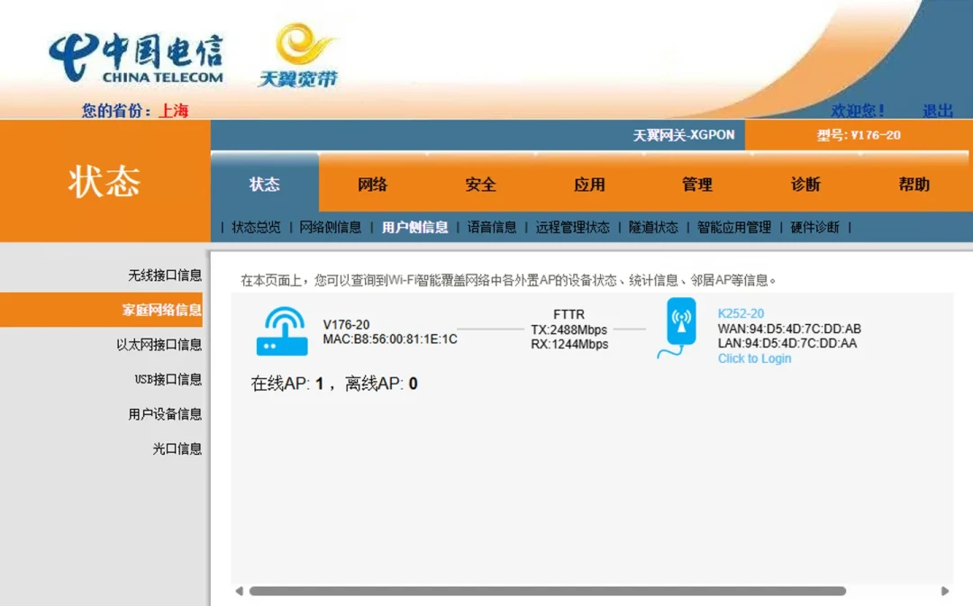
Task: Open 用户设备信息 in sidebar
Action: 165,413
